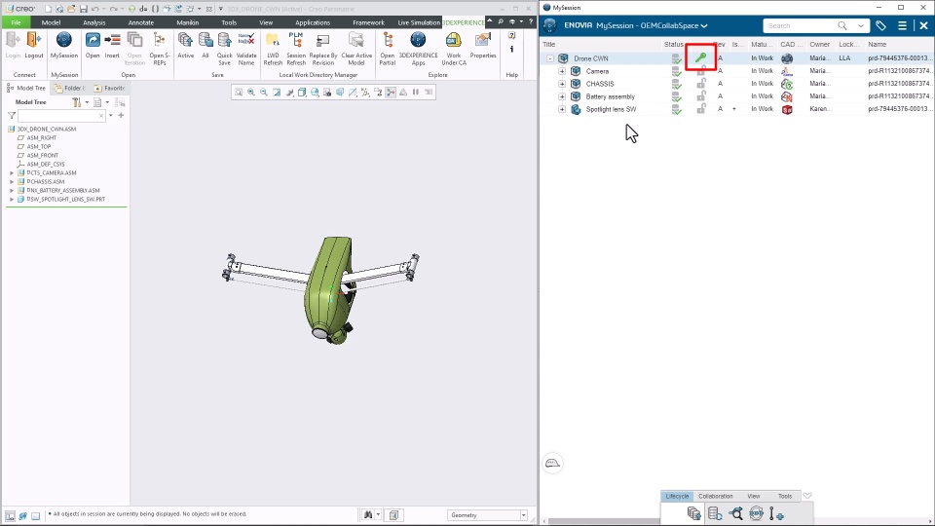
Task: Select the Drone CWN row title
Action: pos(591,58)
